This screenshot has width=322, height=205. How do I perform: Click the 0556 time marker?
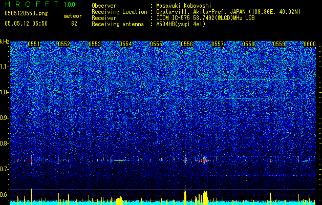click(x=187, y=44)
